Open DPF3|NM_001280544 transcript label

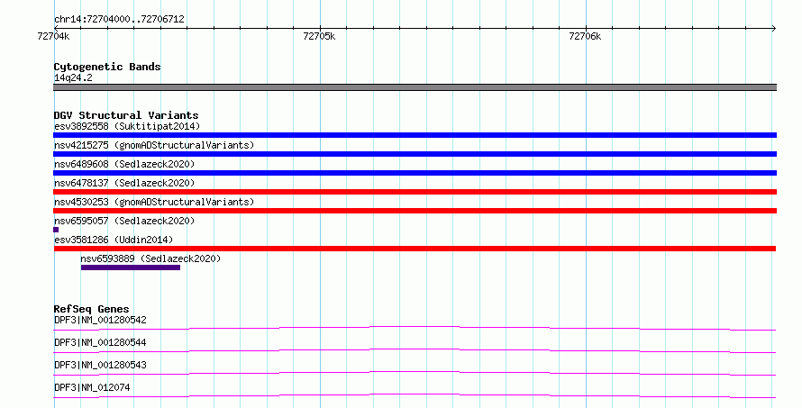point(100,342)
